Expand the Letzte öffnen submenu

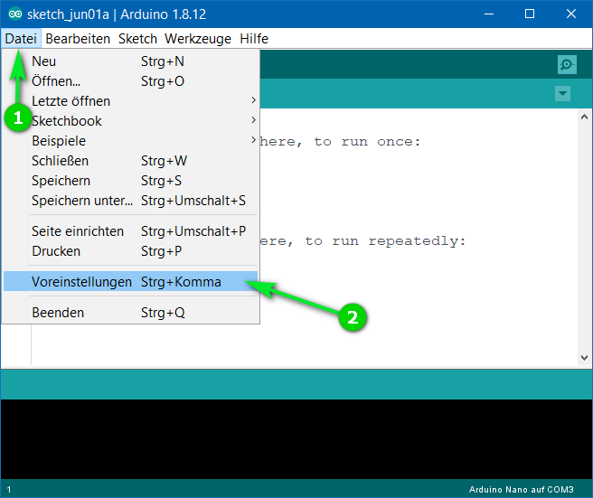tap(130, 101)
